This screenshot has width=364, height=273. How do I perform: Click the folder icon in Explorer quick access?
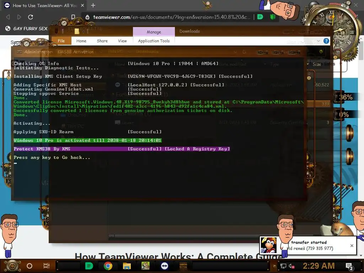point(77,31)
